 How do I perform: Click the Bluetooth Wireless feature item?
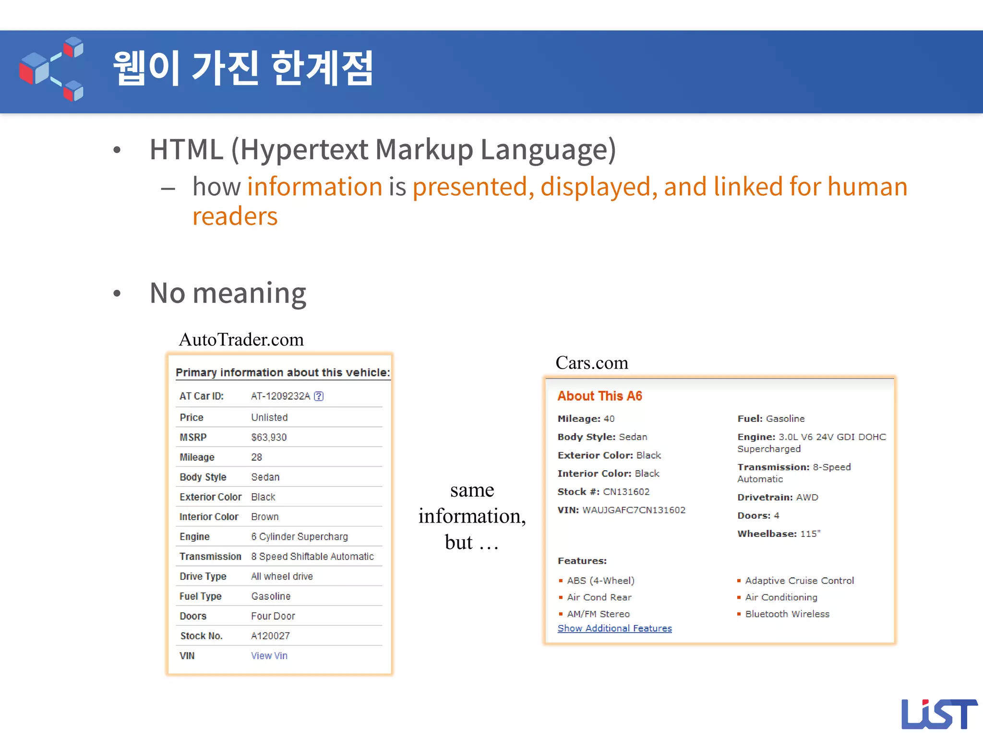pos(787,614)
